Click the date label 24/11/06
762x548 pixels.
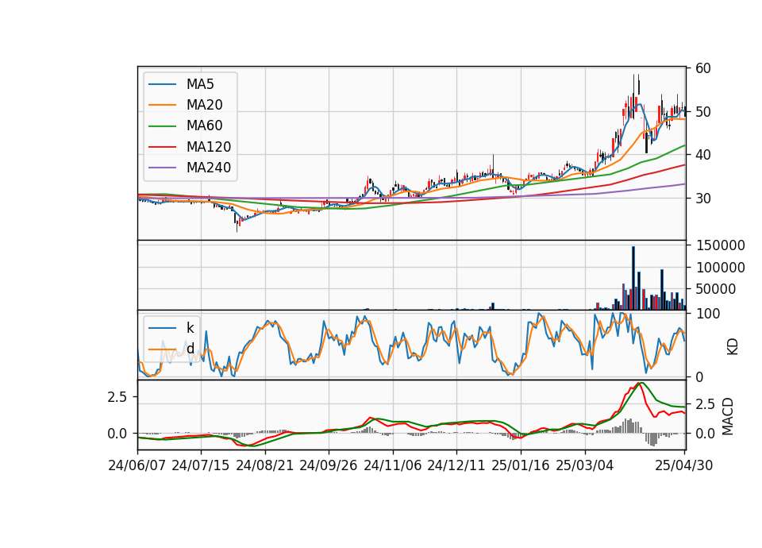393,465
